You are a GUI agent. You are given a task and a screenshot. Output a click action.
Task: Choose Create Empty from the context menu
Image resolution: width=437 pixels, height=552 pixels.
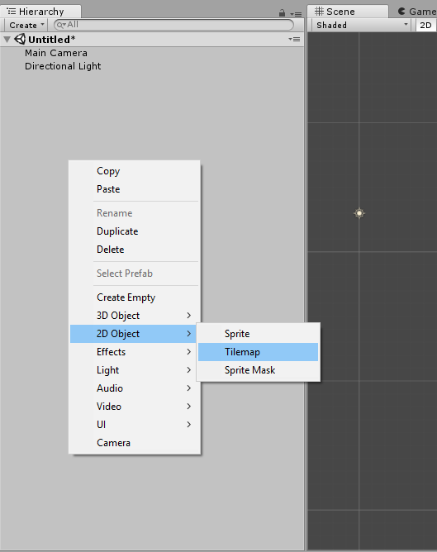[133, 297]
